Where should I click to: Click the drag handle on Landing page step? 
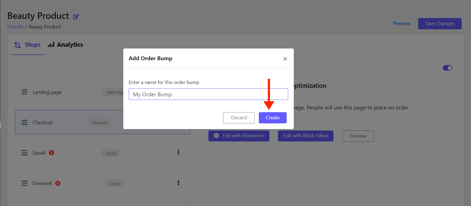[25, 92]
